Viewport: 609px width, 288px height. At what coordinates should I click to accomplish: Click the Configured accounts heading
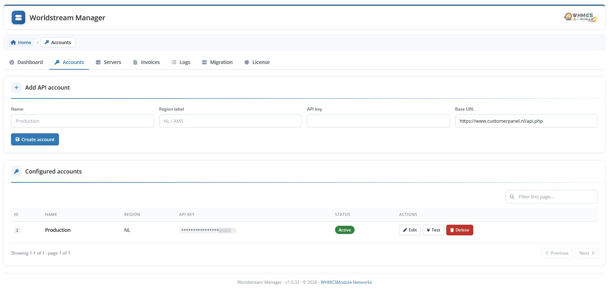click(53, 171)
